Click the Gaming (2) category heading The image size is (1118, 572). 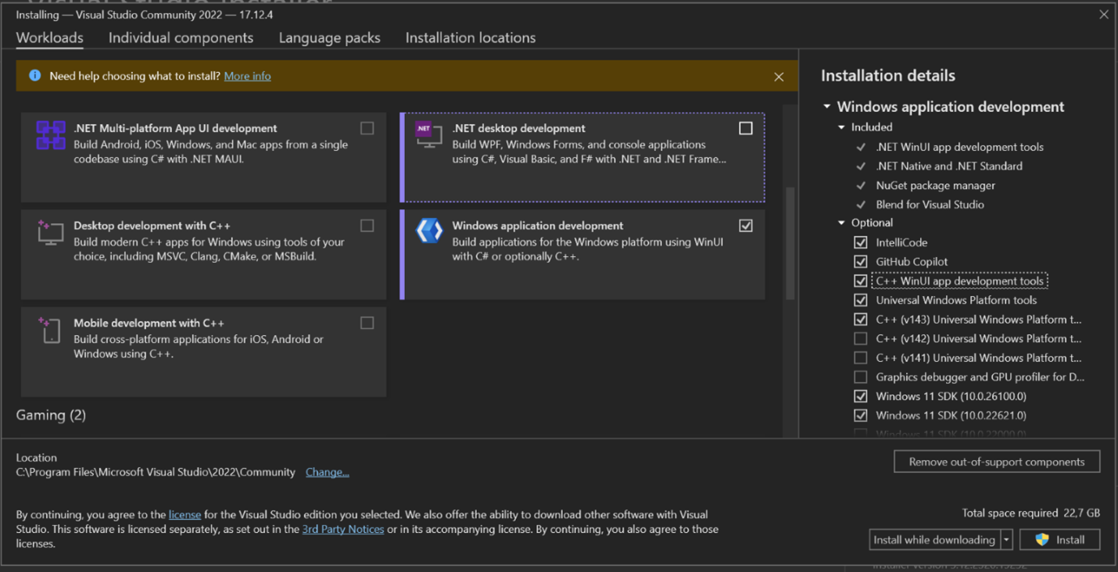51,415
